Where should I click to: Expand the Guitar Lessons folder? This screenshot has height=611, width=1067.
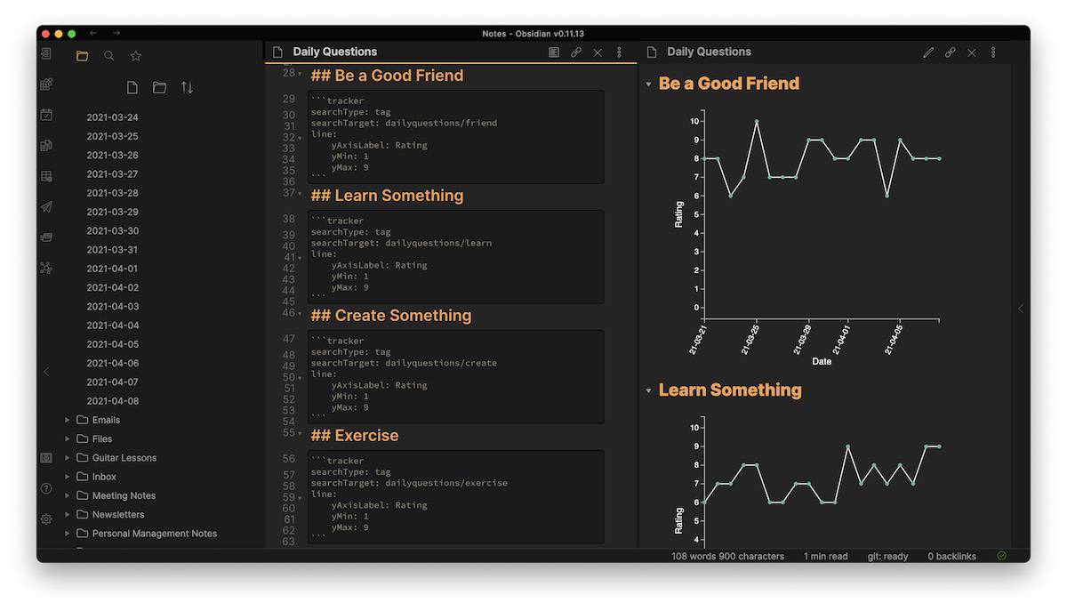click(x=68, y=458)
